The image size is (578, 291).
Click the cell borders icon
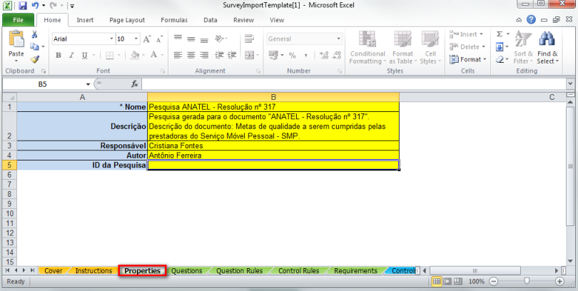click(109, 55)
